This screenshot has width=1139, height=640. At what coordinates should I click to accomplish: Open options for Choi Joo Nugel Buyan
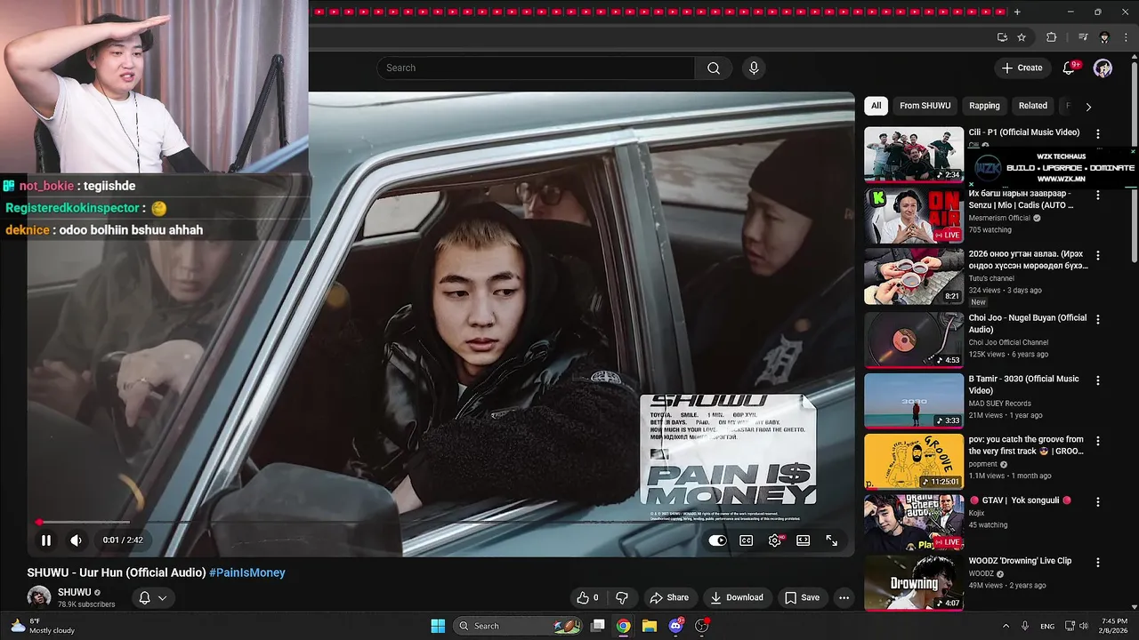[x=1097, y=319]
